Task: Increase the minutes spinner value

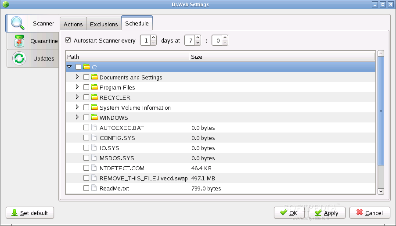Action: [225, 38]
